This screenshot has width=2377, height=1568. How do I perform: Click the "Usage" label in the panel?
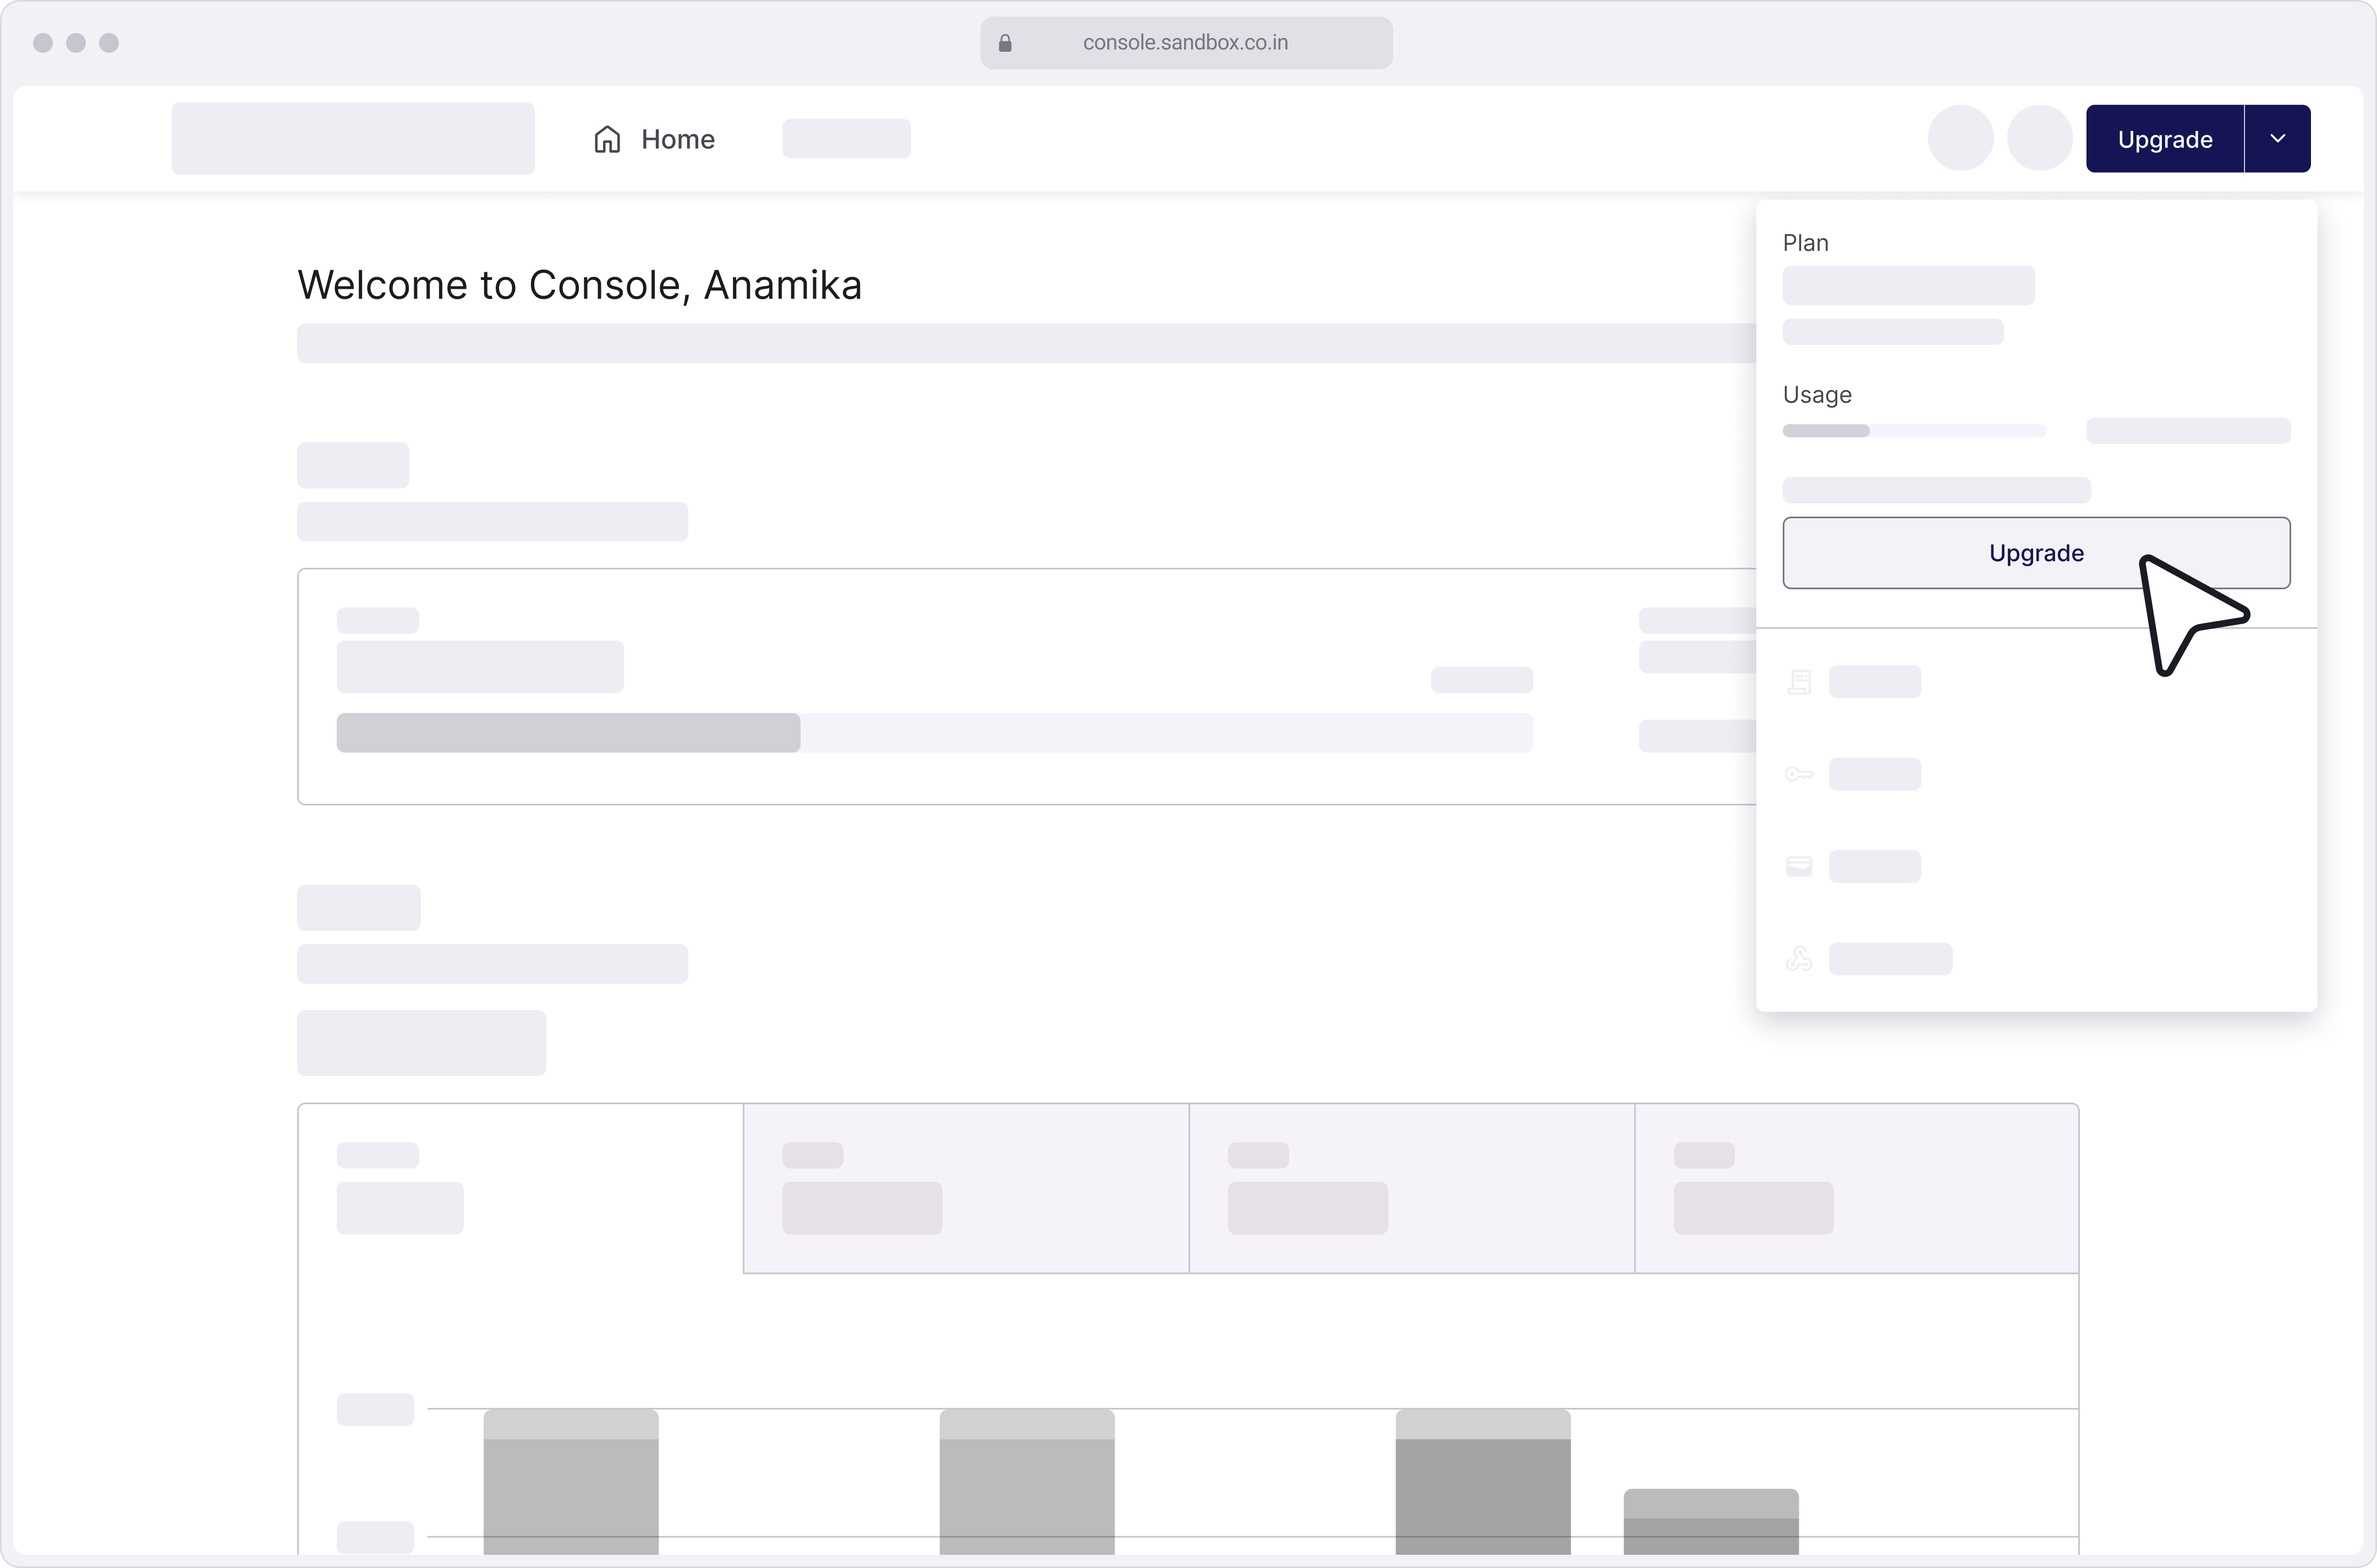[x=1817, y=395]
